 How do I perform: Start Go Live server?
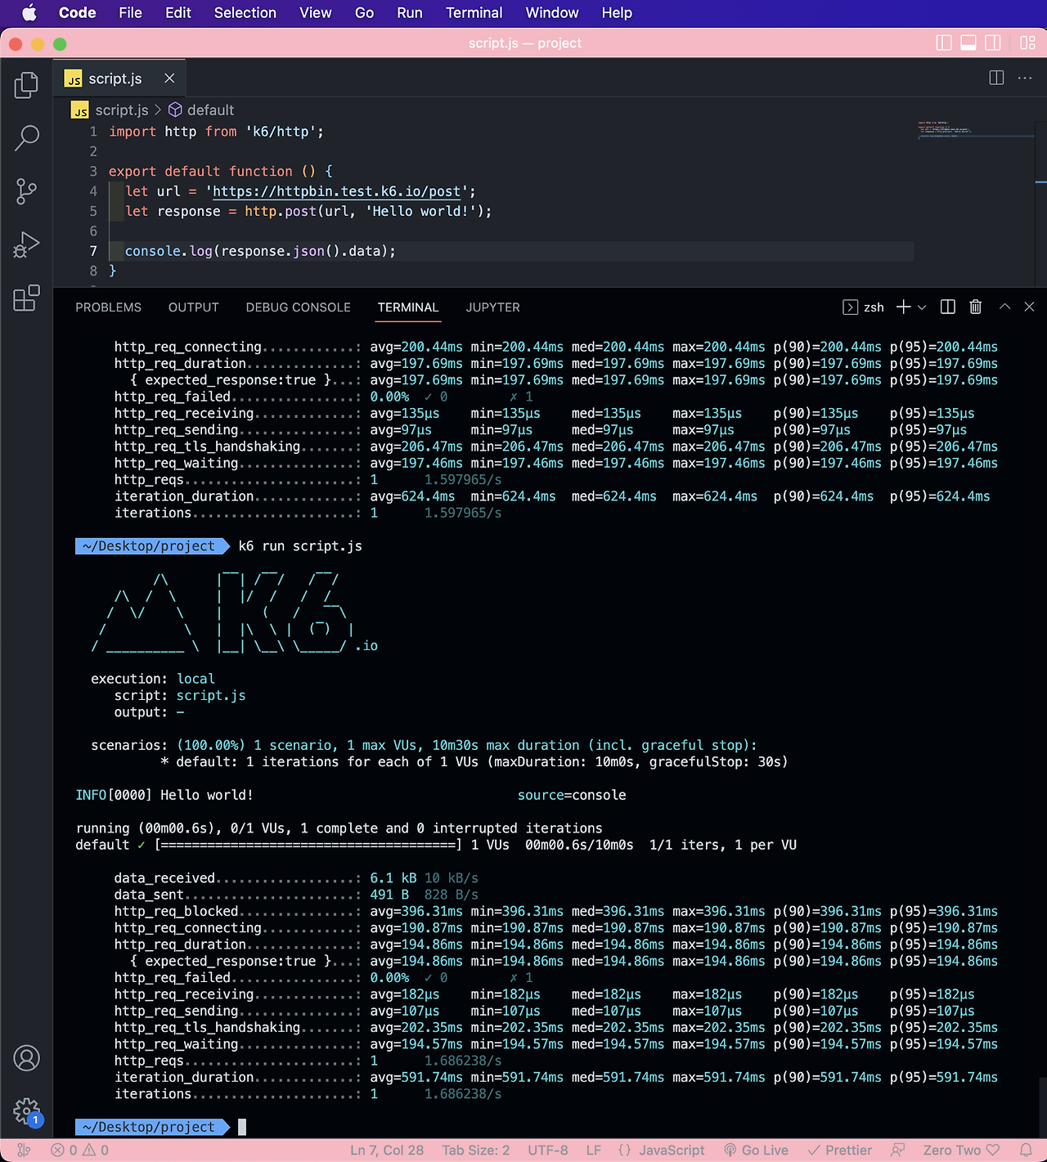(756, 1150)
